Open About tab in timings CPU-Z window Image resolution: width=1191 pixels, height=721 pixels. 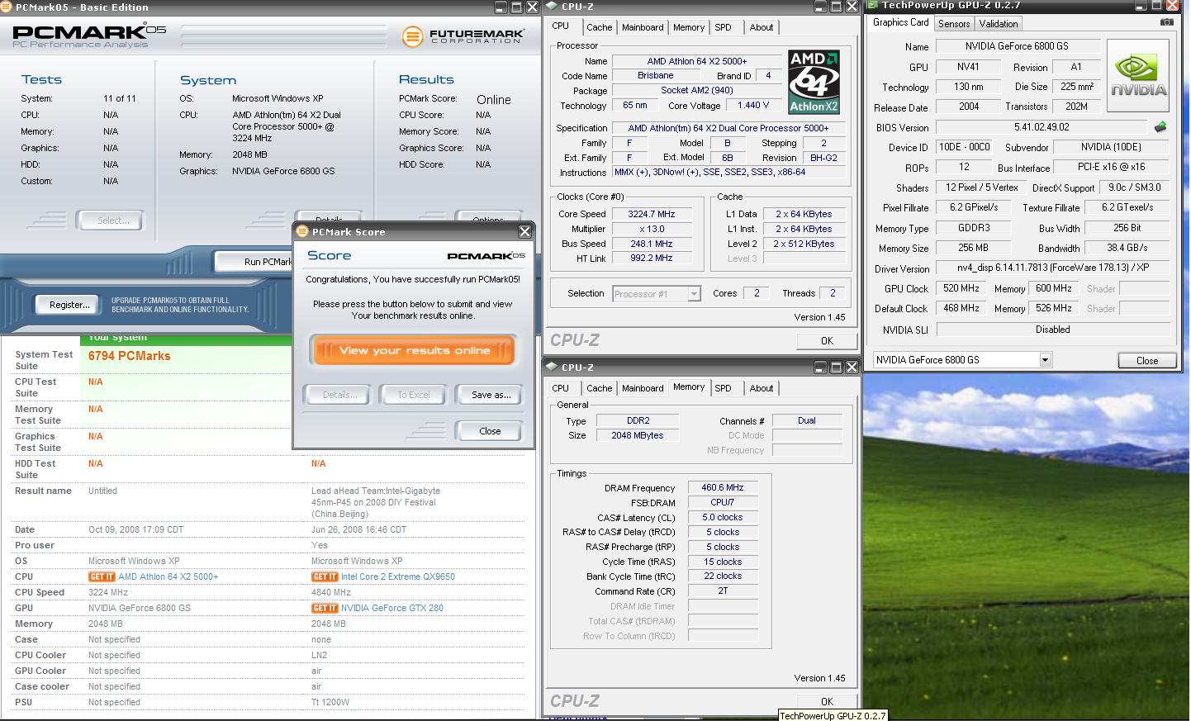pyautogui.click(x=762, y=388)
